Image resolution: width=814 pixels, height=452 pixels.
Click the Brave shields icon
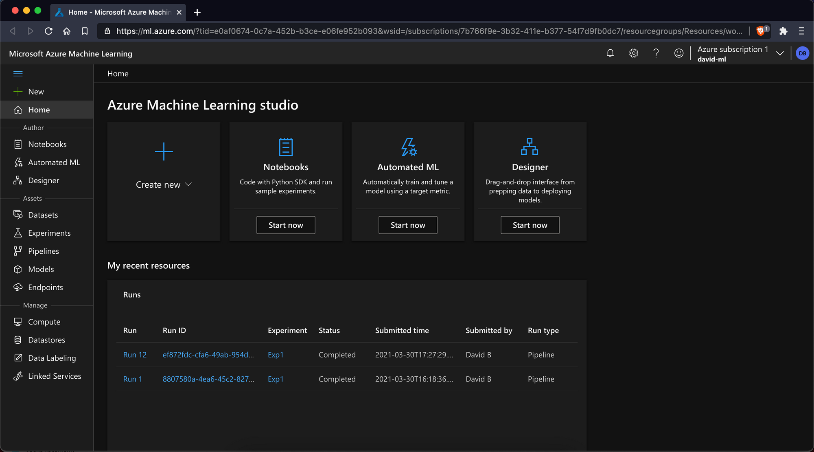tap(761, 31)
